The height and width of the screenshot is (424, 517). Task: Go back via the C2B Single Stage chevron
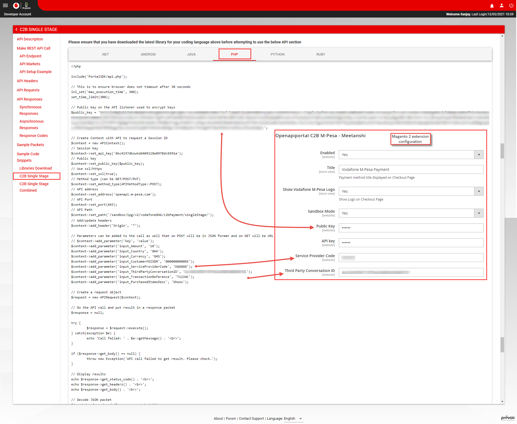click(x=16, y=29)
